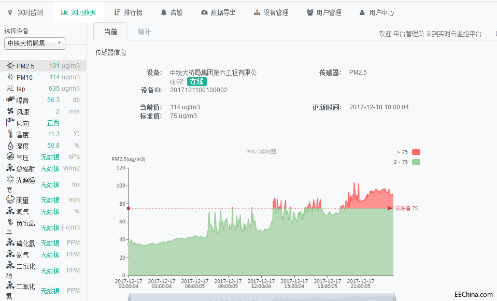Screen dimensions: 497x301
Task: Open the 用户中心 menu
Action: pos(376,12)
